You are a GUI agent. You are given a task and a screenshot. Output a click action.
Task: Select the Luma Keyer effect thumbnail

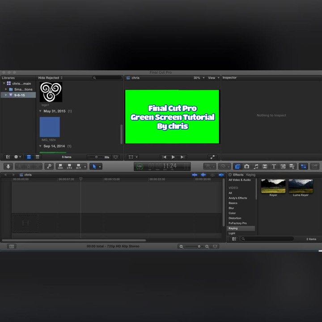pyautogui.click(x=301, y=186)
